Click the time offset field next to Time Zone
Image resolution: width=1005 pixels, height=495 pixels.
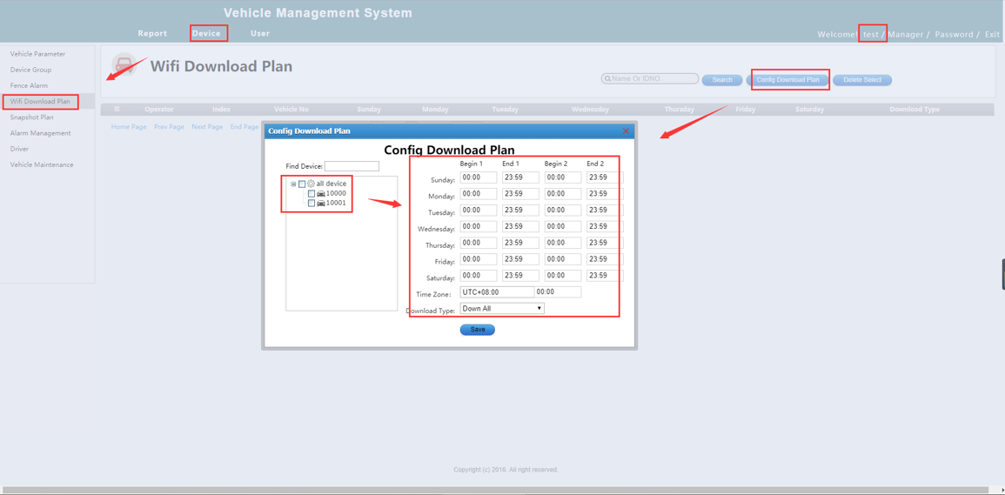559,291
